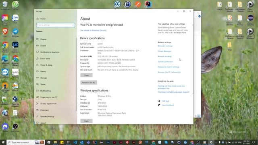Open the VirtualBox desktop shortcut
Viewport: 258px width, 145px height.
coord(15,101)
